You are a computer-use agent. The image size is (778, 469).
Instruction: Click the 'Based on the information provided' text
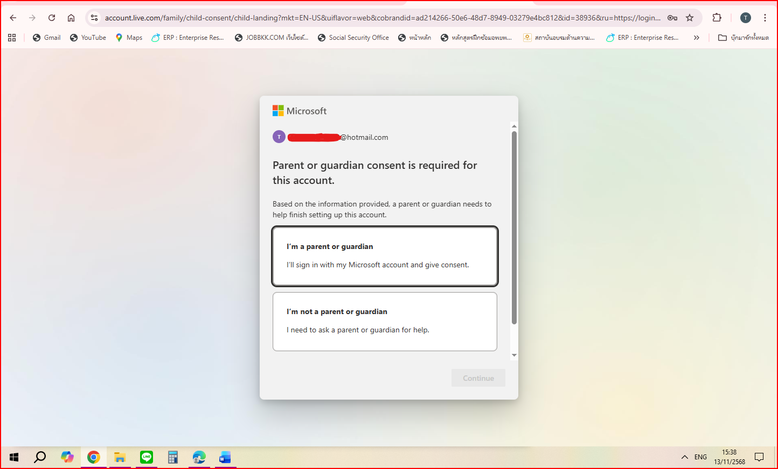[x=382, y=209]
